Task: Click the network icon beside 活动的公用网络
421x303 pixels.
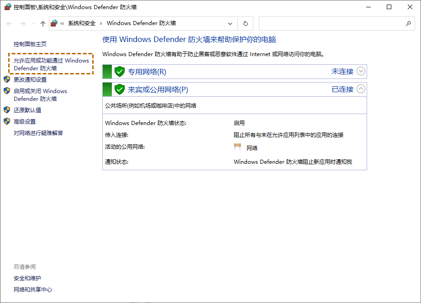Action: (237, 147)
